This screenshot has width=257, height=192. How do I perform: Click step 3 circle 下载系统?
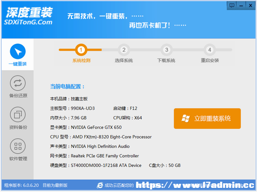pyautogui.click(x=167, y=50)
